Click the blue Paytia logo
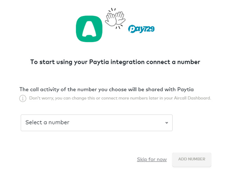The height and width of the screenshot is (179, 226). pyautogui.click(x=141, y=29)
